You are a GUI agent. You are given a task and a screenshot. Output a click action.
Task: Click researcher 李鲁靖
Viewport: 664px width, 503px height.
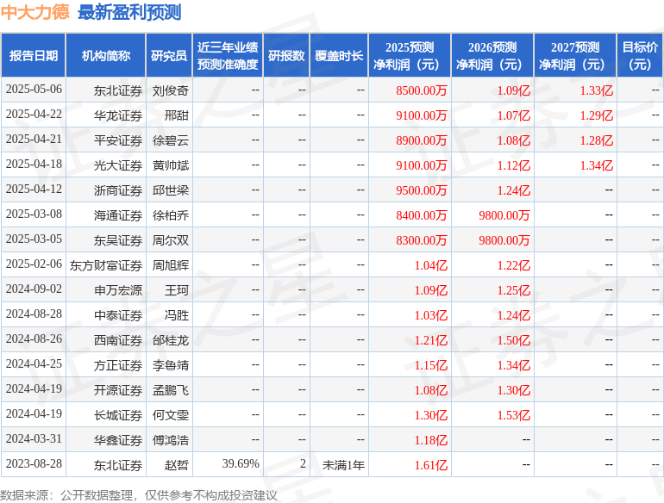170,365
